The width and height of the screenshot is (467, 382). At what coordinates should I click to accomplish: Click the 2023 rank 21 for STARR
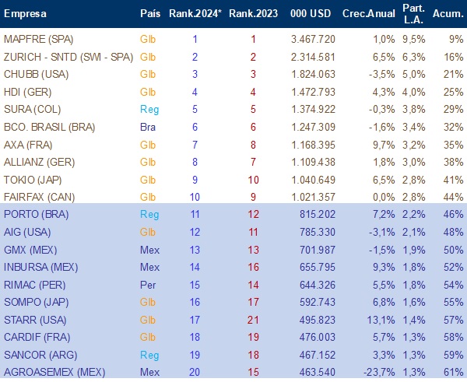tap(253, 320)
